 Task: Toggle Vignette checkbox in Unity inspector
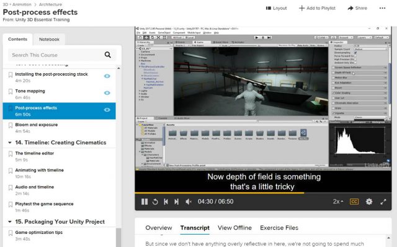(x=334, y=113)
